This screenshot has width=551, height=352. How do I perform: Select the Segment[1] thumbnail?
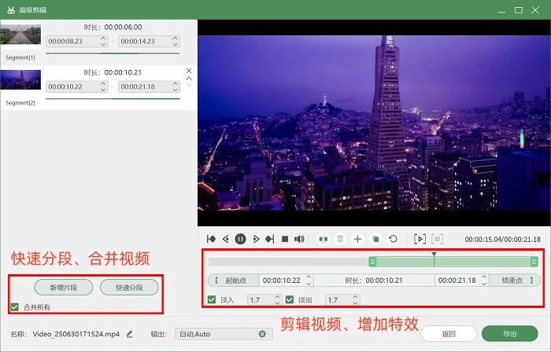click(20, 35)
